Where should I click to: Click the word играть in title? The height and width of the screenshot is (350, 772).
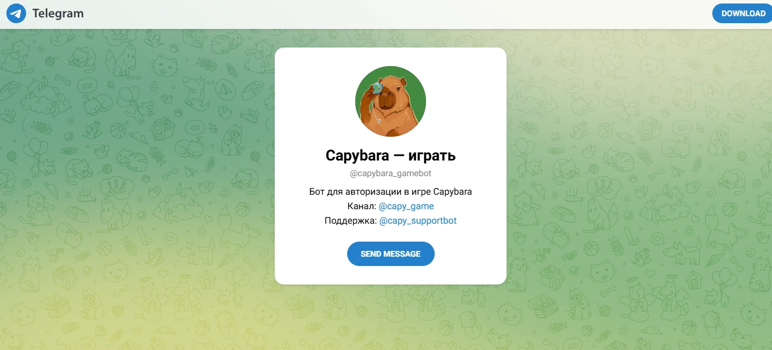[428, 155]
